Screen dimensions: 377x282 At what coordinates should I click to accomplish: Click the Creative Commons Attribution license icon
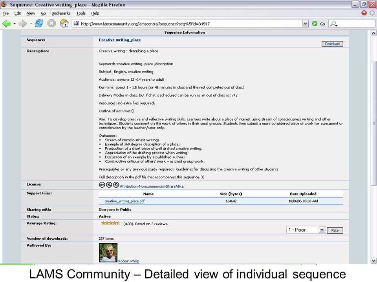click(x=102, y=185)
